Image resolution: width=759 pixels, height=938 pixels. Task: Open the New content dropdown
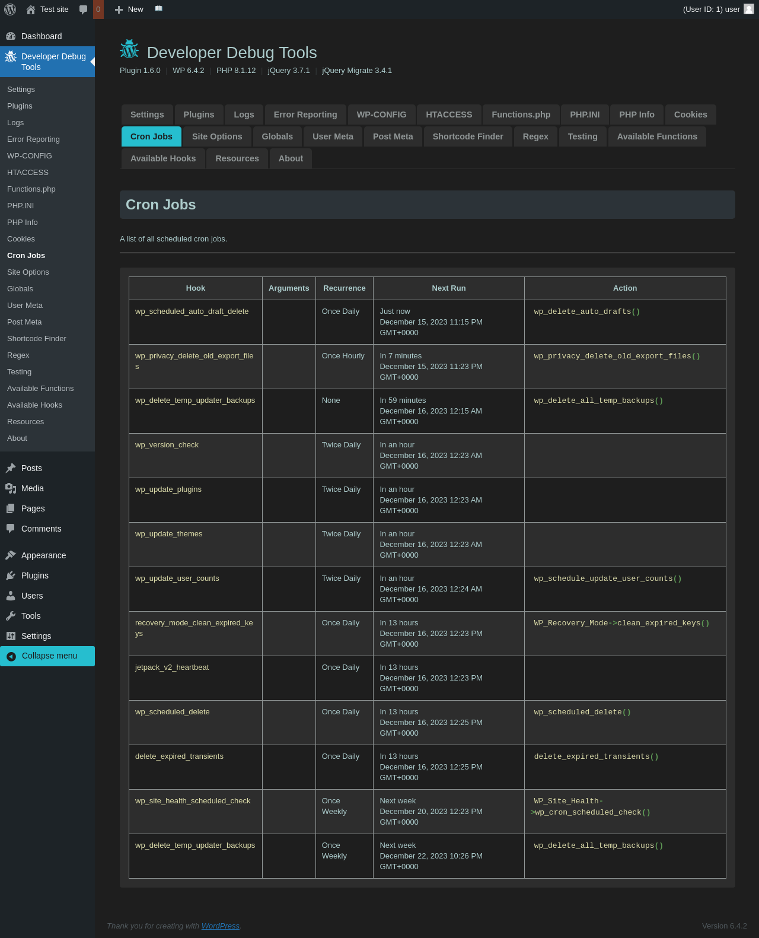[x=129, y=9]
